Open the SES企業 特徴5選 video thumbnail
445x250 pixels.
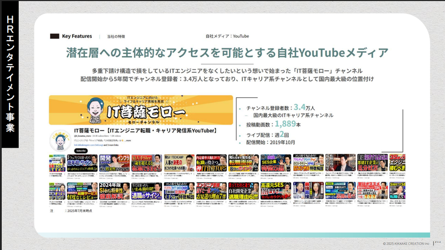(x=276, y=163)
